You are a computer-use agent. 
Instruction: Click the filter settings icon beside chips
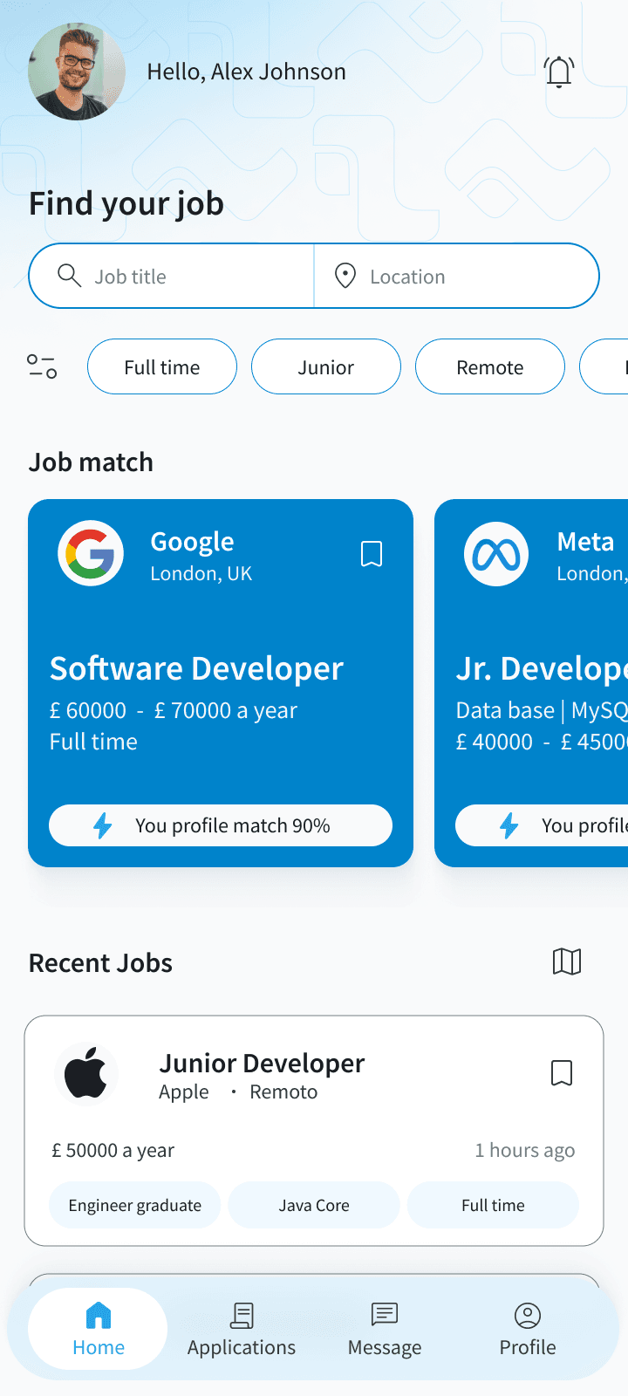(x=41, y=366)
